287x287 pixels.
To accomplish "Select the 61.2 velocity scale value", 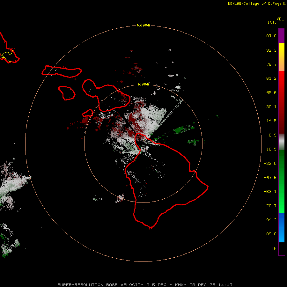I will click(271, 78).
